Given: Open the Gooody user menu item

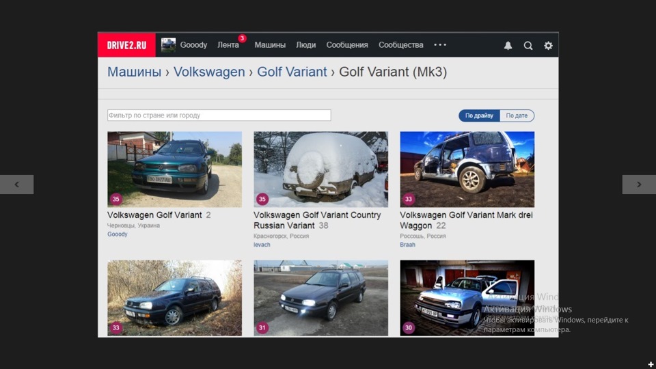Looking at the screenshot, I should coord(193,45).
